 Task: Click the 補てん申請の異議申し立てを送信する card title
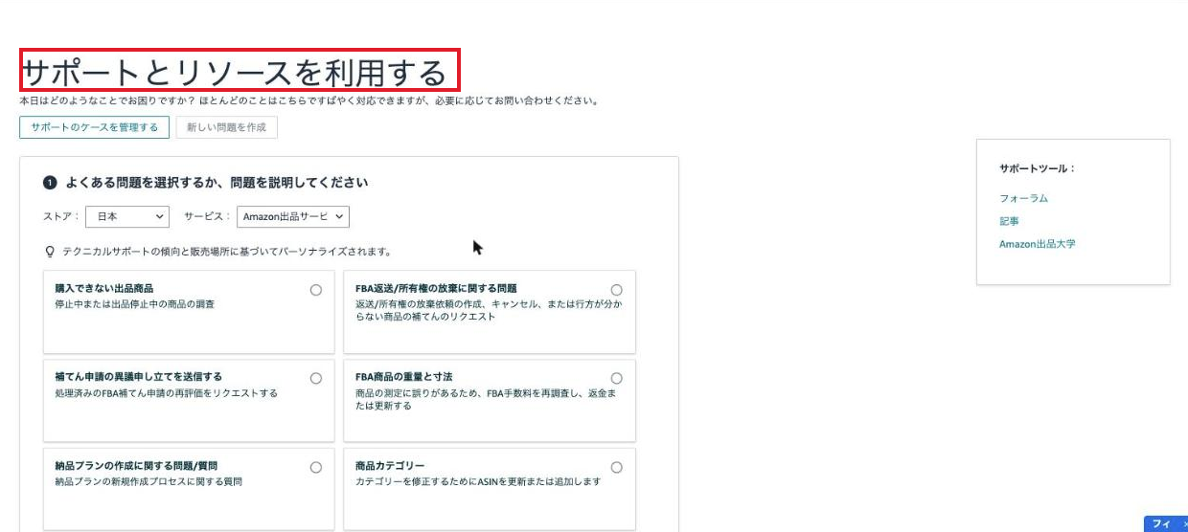tap(138, 377)
